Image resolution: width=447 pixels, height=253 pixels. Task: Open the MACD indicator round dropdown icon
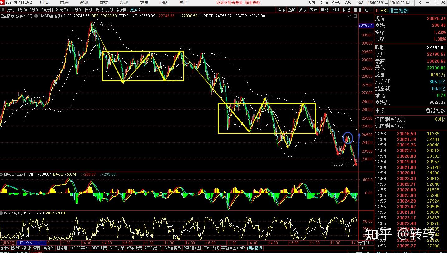tap(36, 16)
